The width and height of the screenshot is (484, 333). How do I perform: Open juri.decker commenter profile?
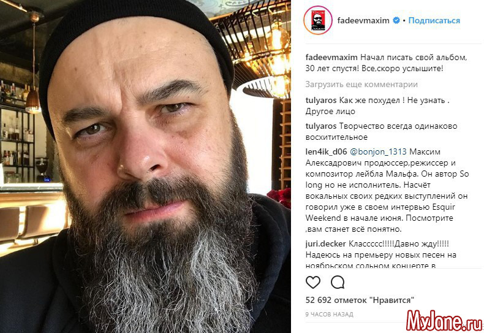pyautogui.click(x=326, y=243)
